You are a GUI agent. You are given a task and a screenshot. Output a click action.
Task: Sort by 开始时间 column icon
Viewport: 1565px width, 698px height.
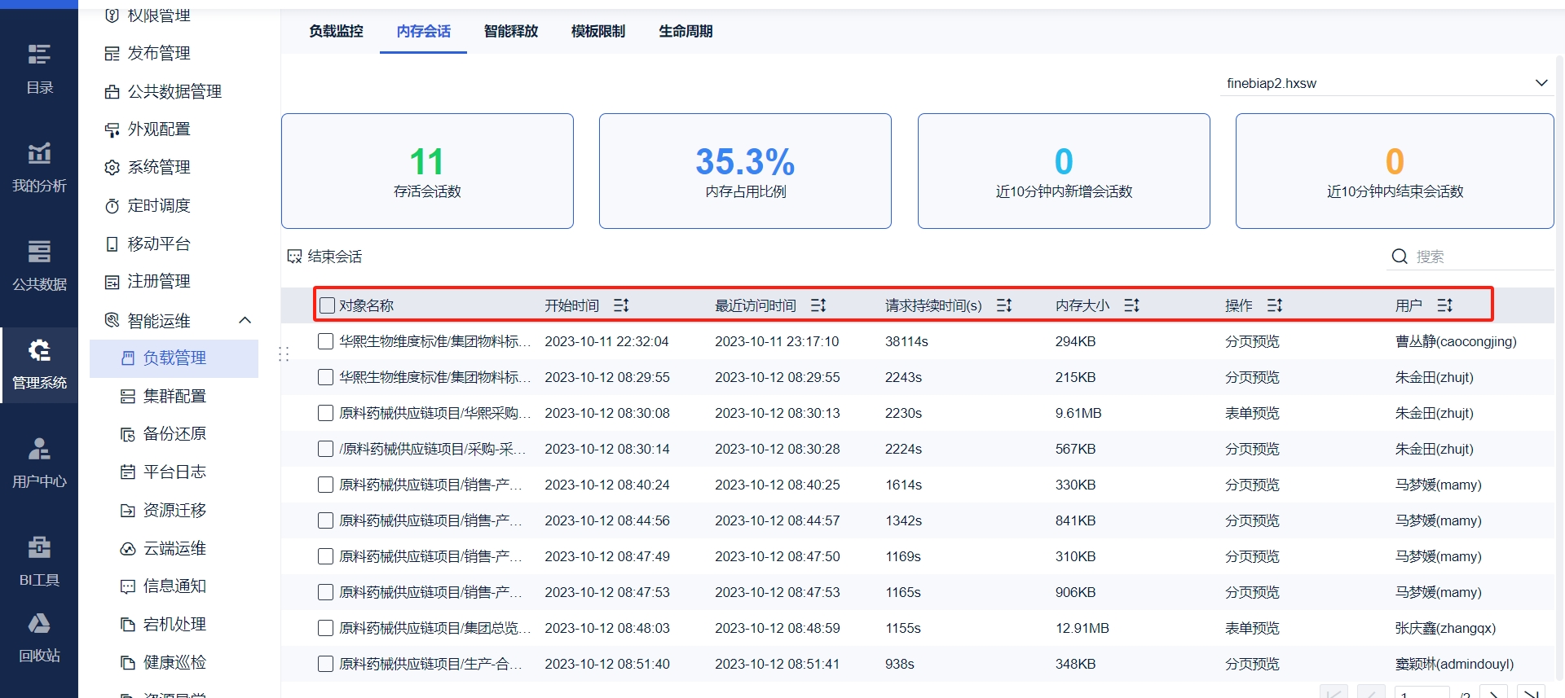[621, 305]
